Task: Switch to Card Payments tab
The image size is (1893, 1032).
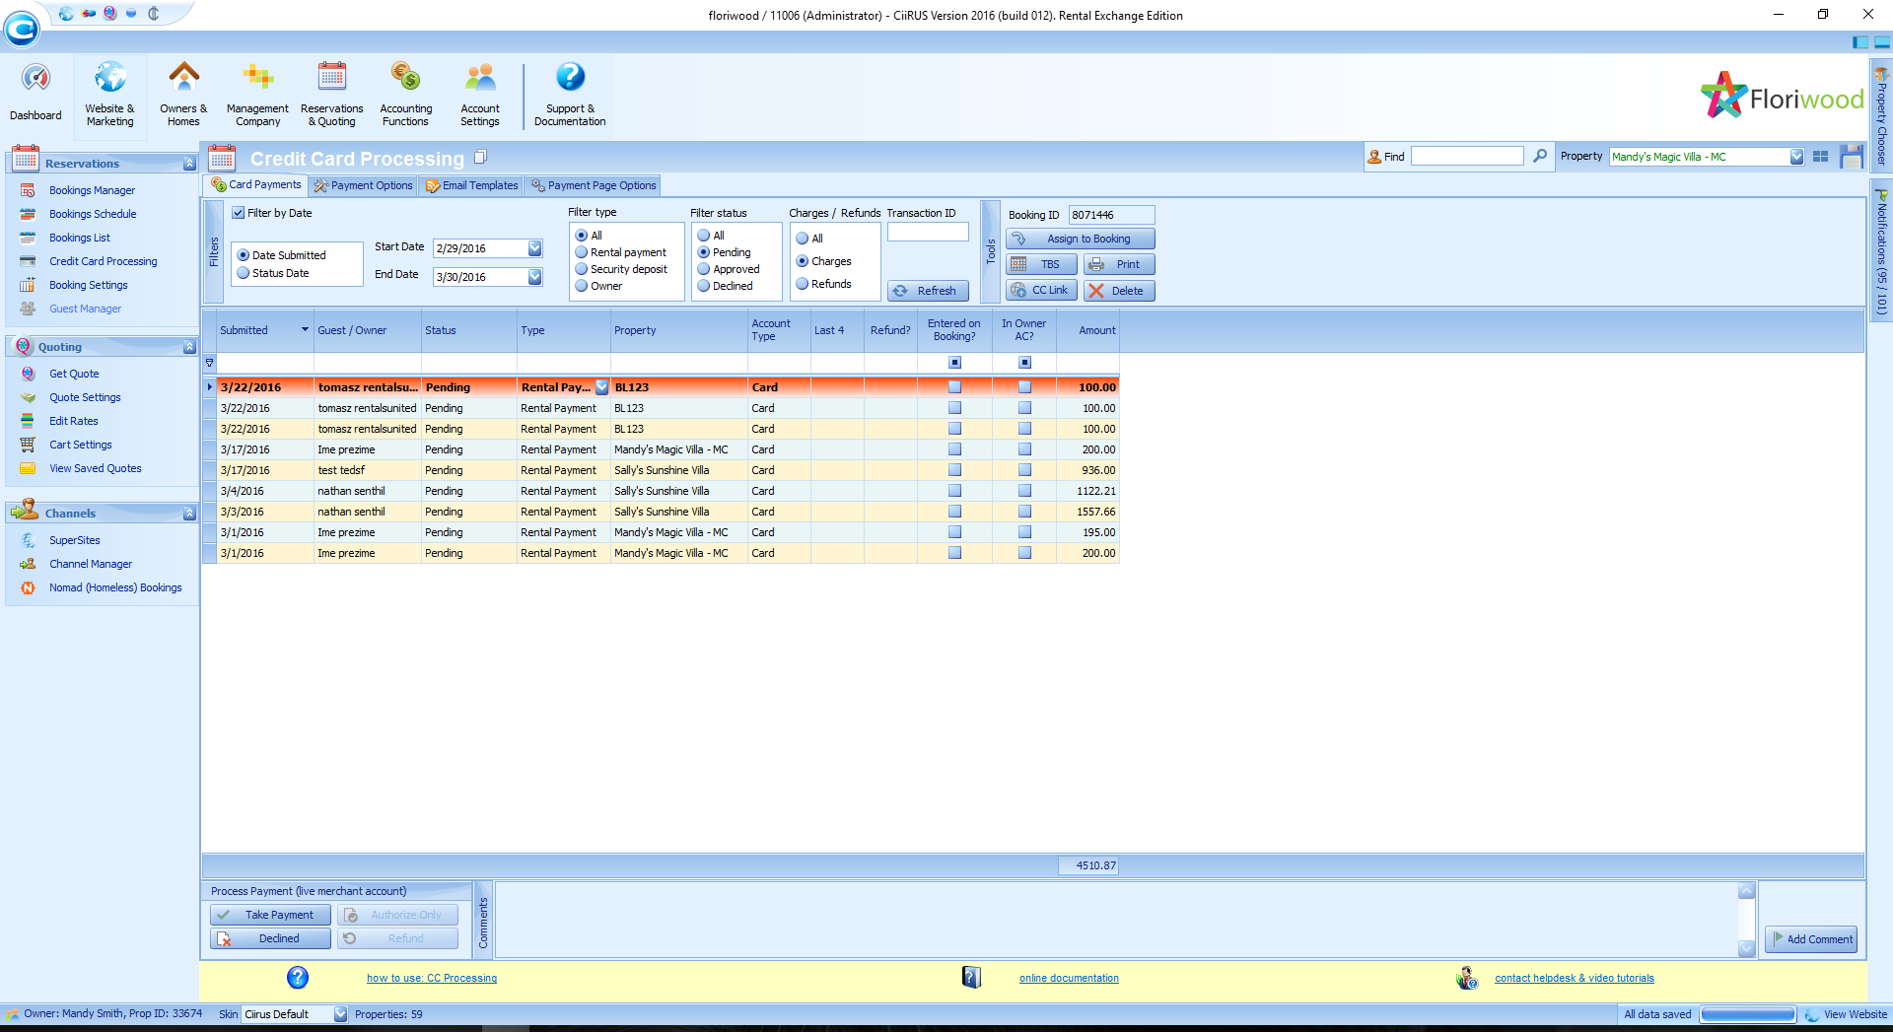Action: [x=256, y=184]
